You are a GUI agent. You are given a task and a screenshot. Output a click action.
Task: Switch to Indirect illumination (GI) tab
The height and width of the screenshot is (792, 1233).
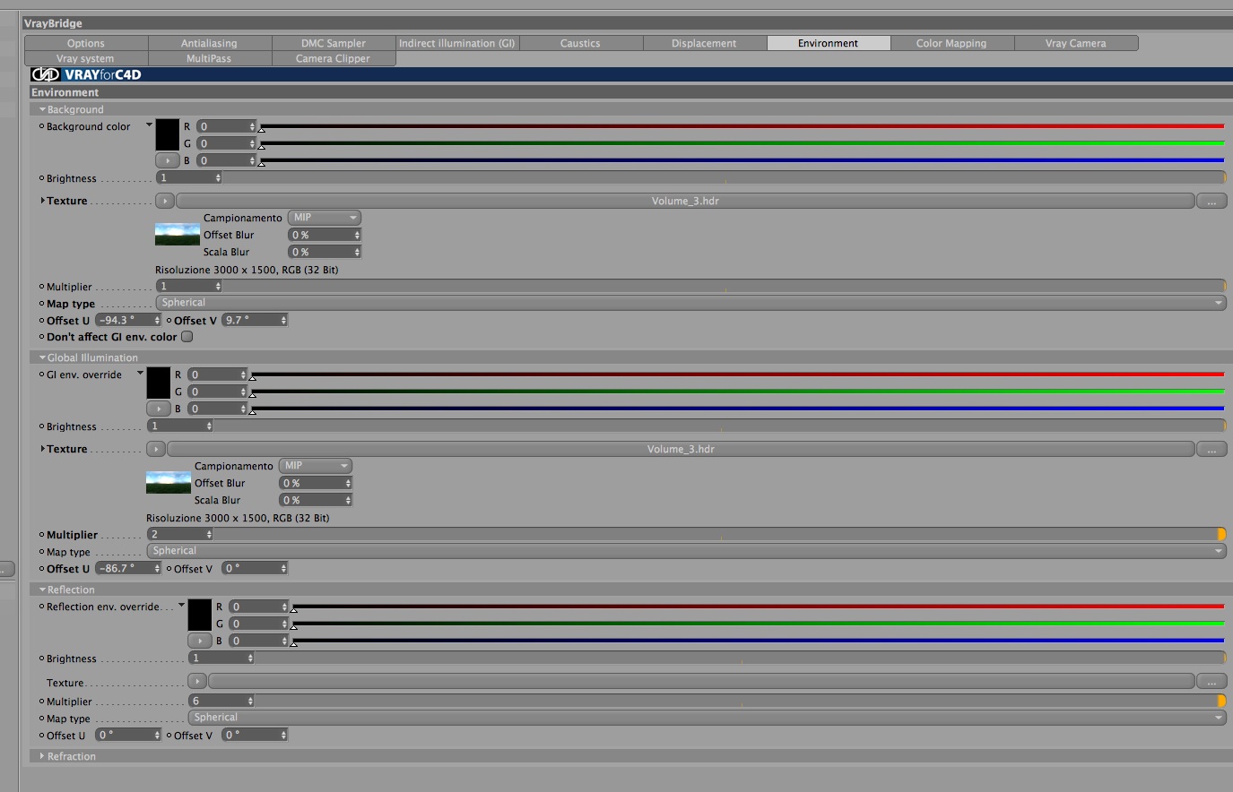457,43
